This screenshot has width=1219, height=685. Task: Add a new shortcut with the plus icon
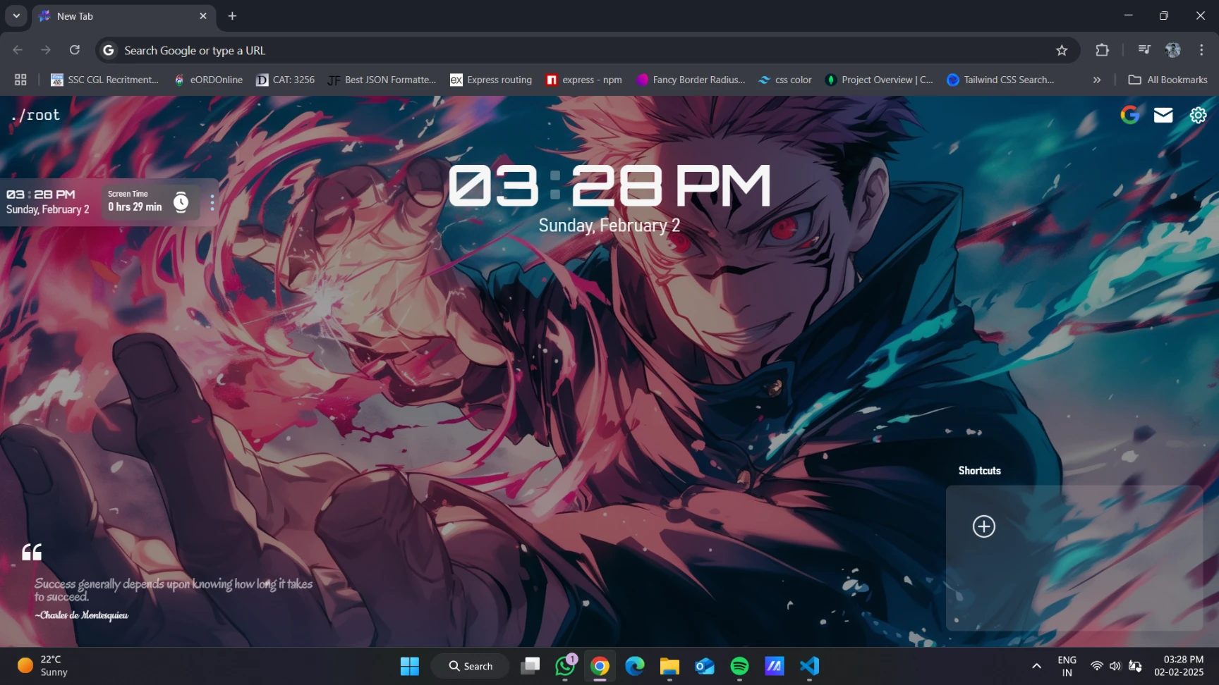coord(983,526)
